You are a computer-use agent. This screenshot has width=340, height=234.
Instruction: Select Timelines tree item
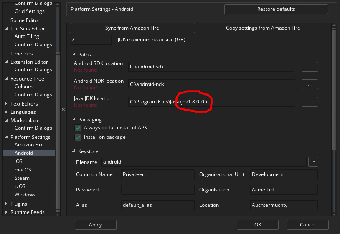(x=21, y=54)
